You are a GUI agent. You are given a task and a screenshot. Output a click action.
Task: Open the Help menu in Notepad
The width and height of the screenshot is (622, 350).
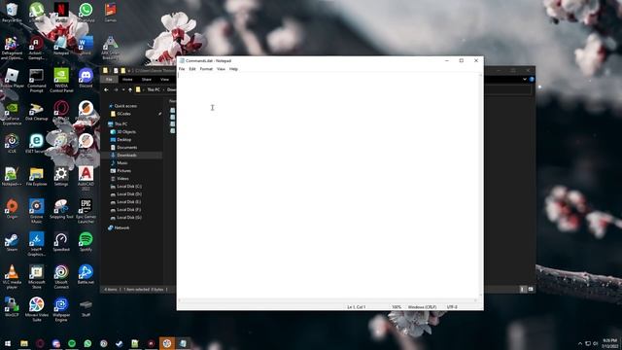233,69
